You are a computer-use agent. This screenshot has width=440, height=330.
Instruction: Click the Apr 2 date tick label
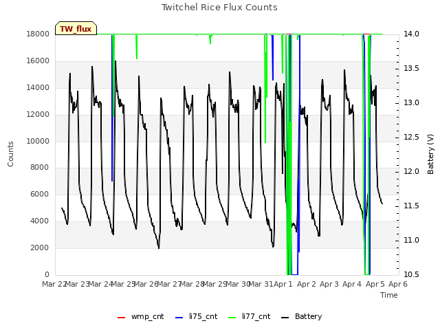click(306, 284)
